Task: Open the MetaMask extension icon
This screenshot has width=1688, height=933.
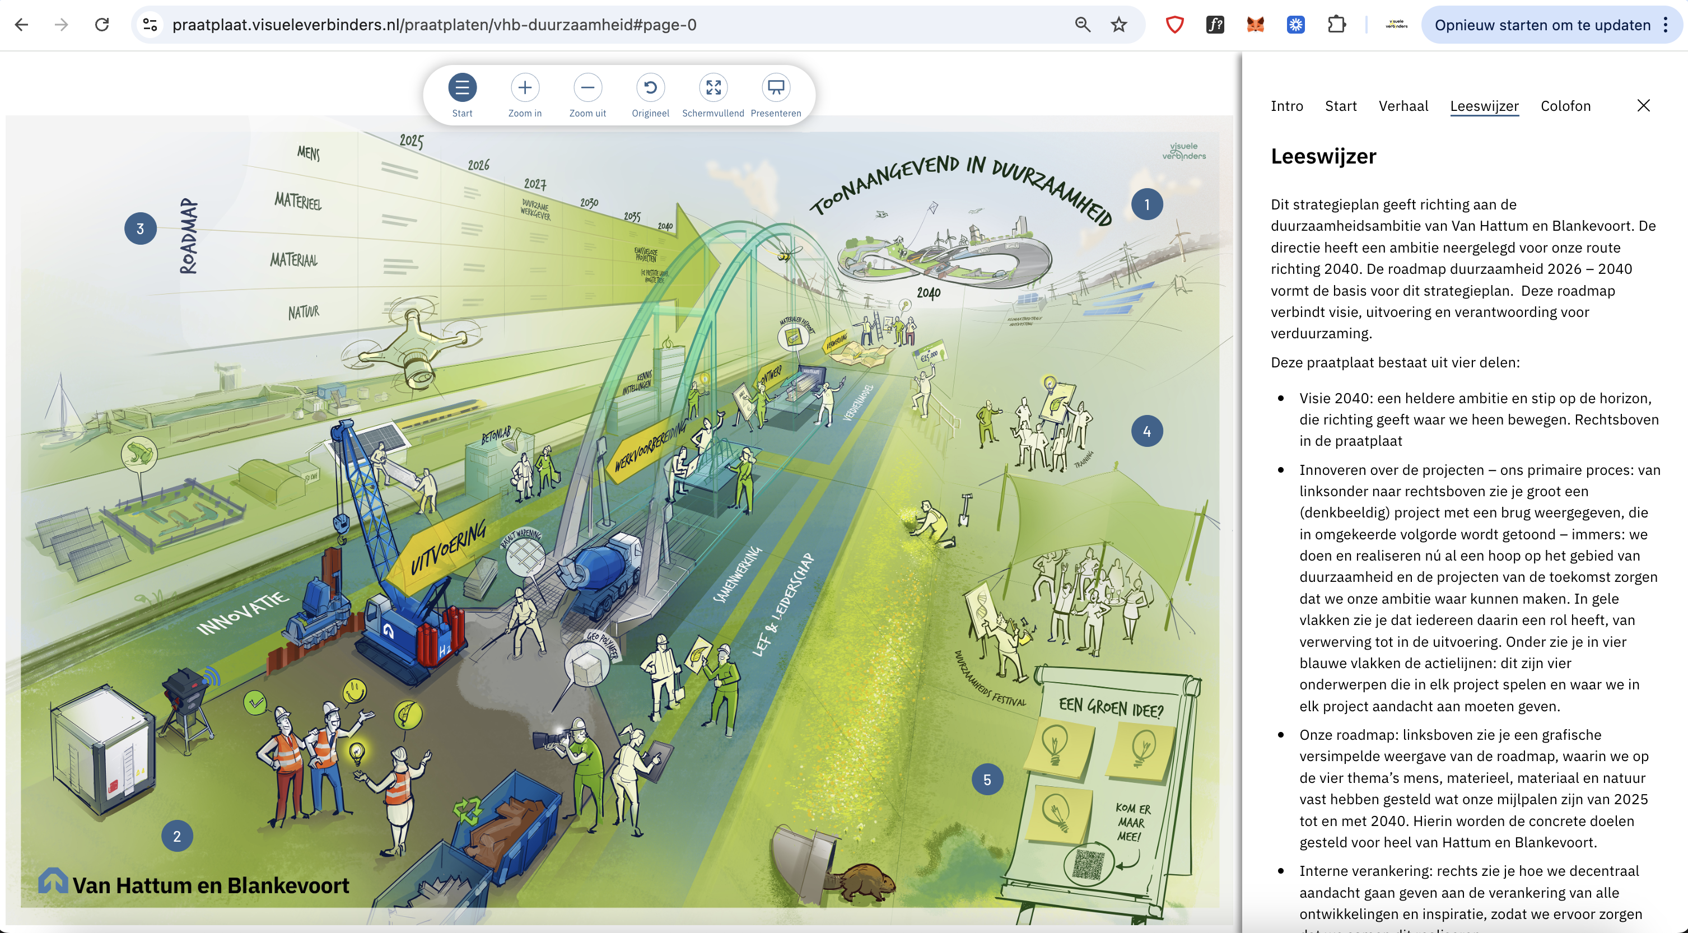Action: click(1256, 25)
